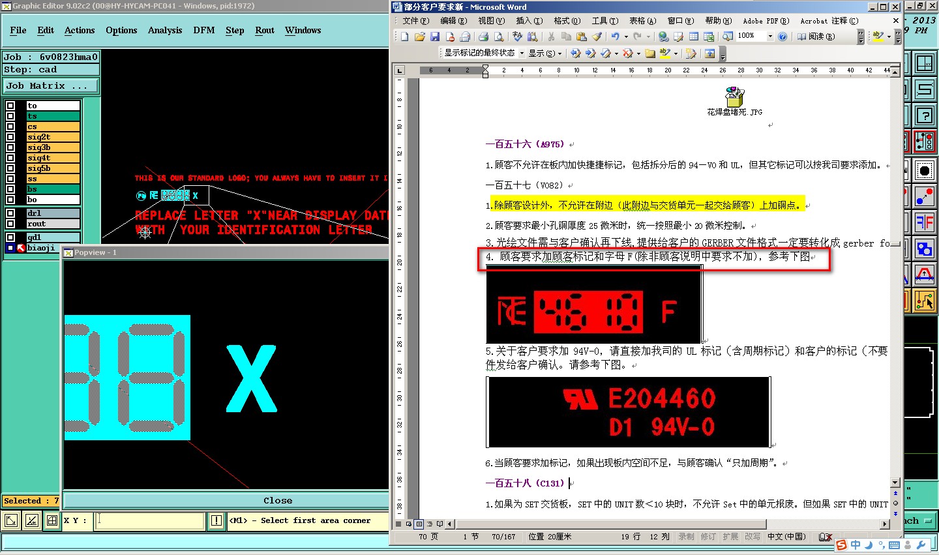Image resolution: width=939 pixels, height=555 pixels.
Task: Open the 表格(A) Table menu in Word
Action: (x=642, y=21)
